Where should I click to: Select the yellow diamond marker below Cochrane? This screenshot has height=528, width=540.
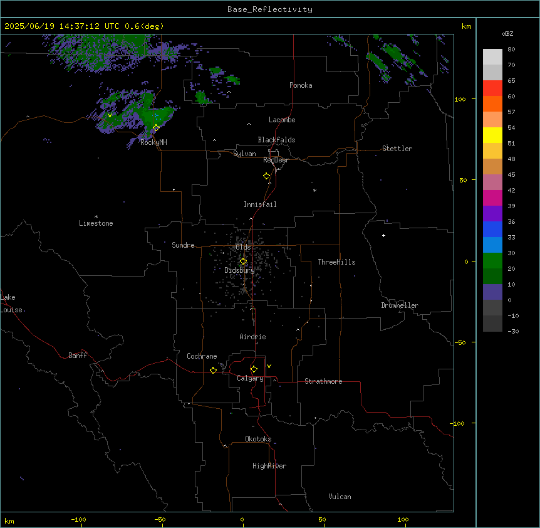213,370
